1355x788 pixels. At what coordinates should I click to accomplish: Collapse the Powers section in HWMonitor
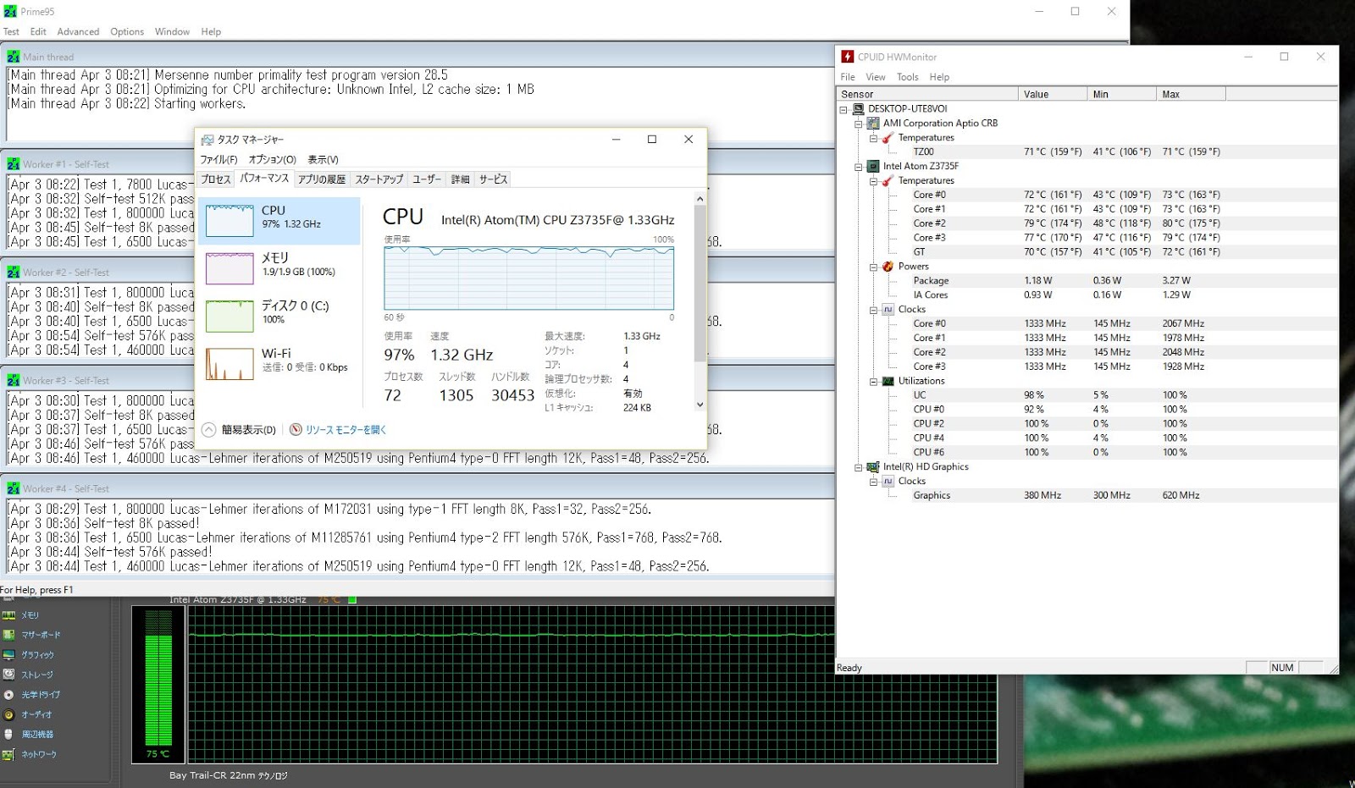tap(873, 267)
